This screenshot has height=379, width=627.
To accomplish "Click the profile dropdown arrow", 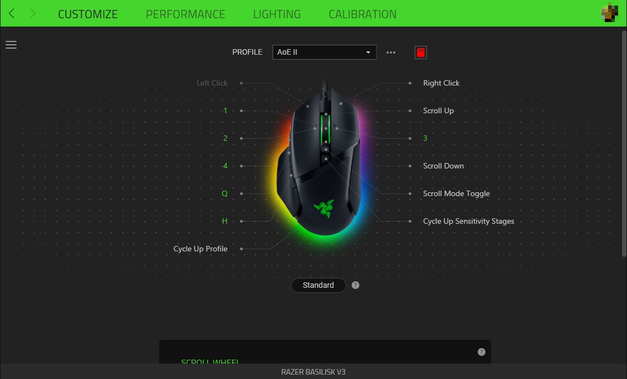I will click(x=368, y=52).
